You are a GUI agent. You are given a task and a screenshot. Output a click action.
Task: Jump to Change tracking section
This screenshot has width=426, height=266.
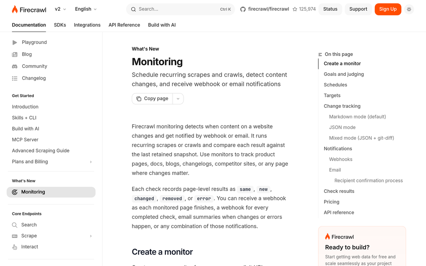[x=342, y=106]
